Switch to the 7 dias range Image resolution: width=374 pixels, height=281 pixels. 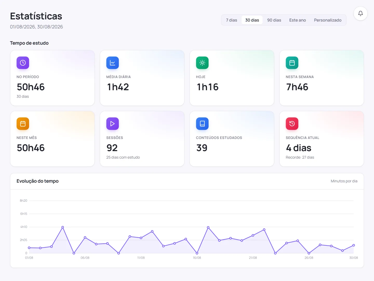tap(231, 20)
